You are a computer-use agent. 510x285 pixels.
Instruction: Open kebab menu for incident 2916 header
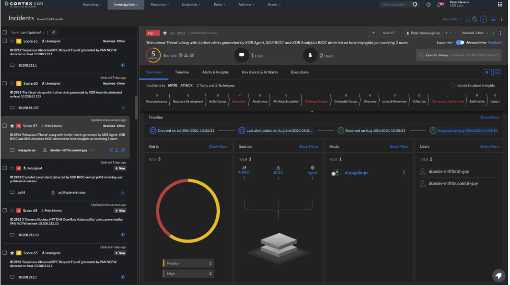[500, 33]
